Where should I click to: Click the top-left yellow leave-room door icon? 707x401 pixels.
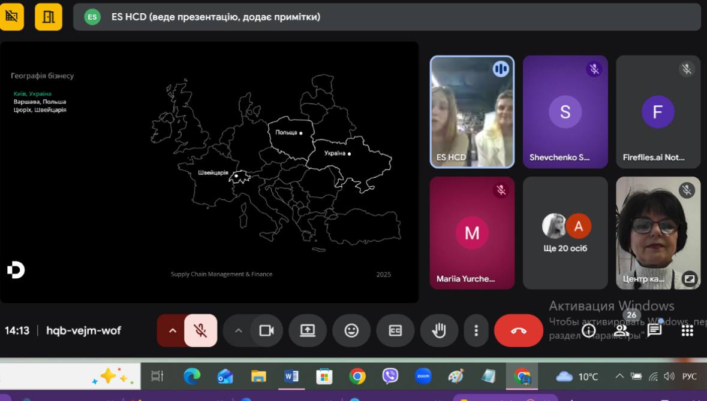tap(49, 17)
